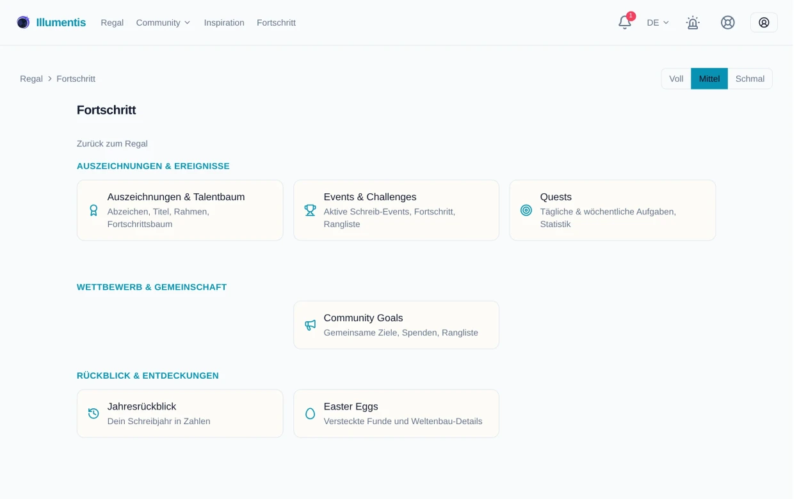Select the Voll width option

[676, 79]
